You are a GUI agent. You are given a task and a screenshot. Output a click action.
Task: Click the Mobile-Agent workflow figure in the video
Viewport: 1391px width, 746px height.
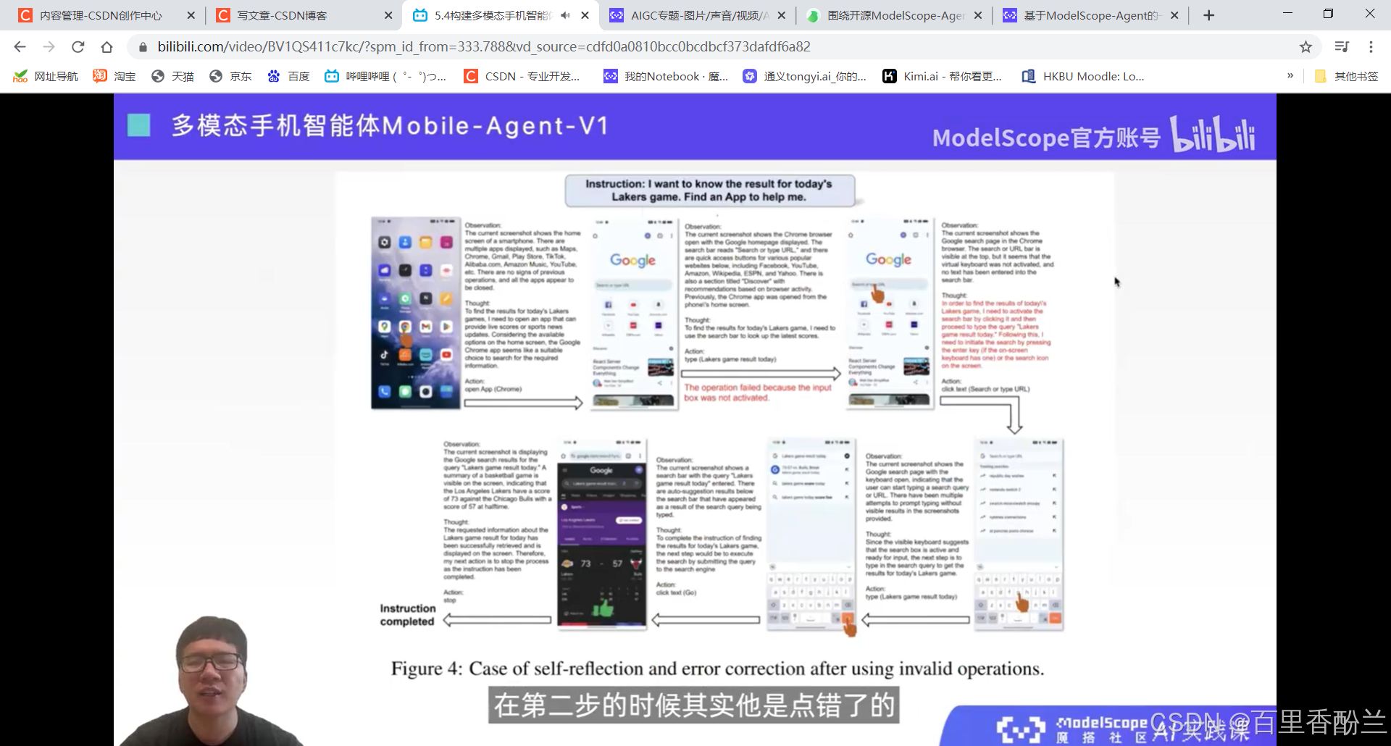click(724, 406)
